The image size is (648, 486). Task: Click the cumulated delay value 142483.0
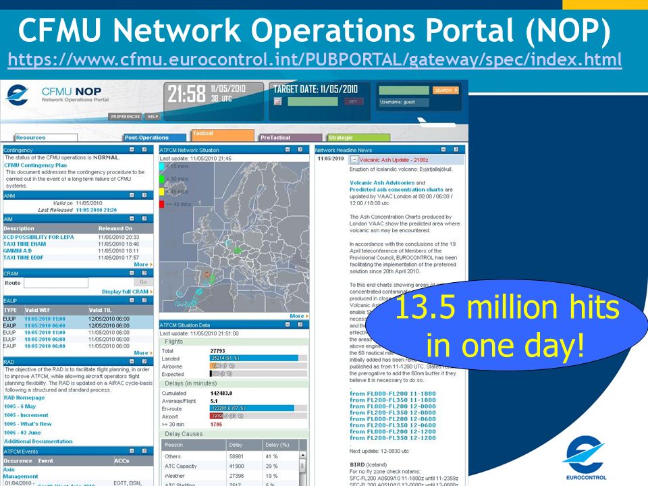(221, 394)
